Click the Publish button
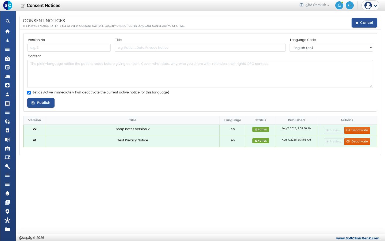Viewport: 385px width, 241px height. (x=41, y=103)
